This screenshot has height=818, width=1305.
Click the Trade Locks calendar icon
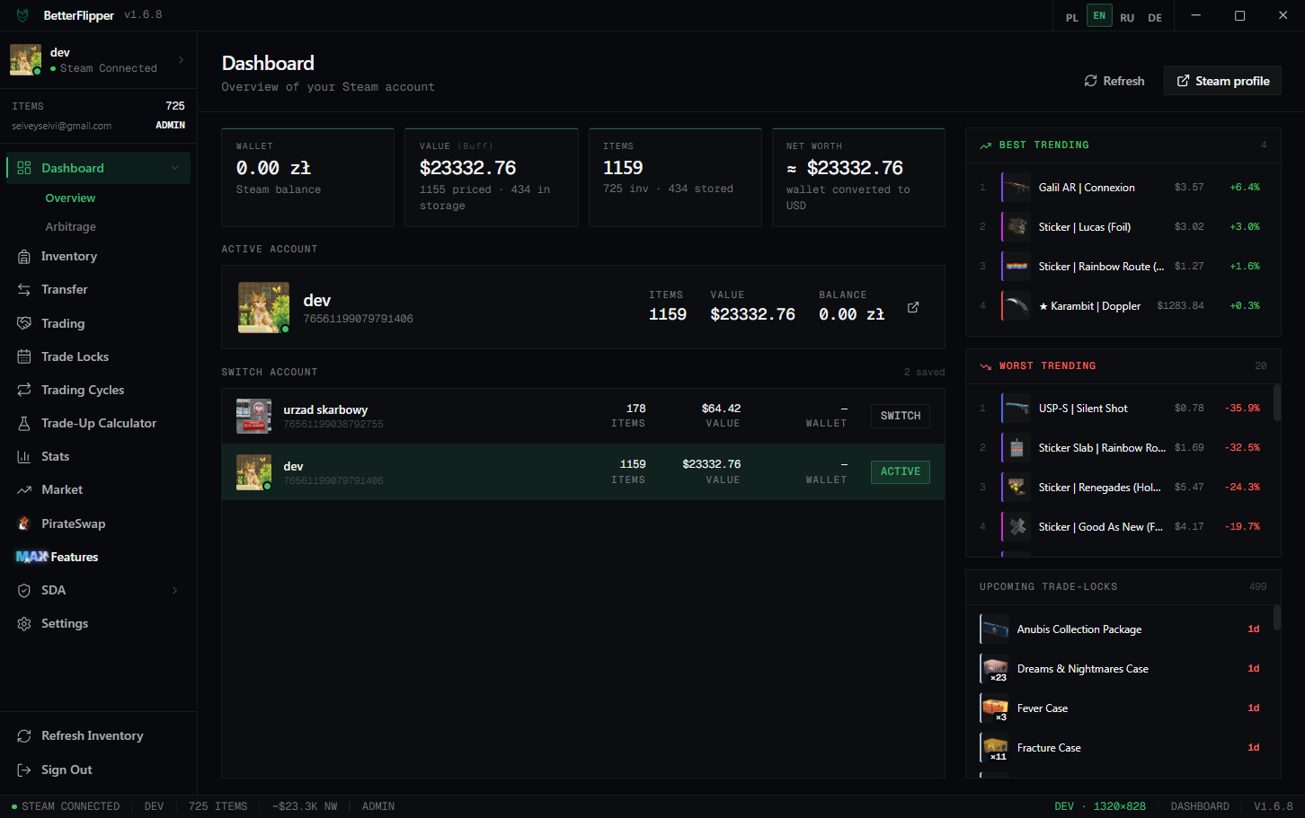[24, 356]
